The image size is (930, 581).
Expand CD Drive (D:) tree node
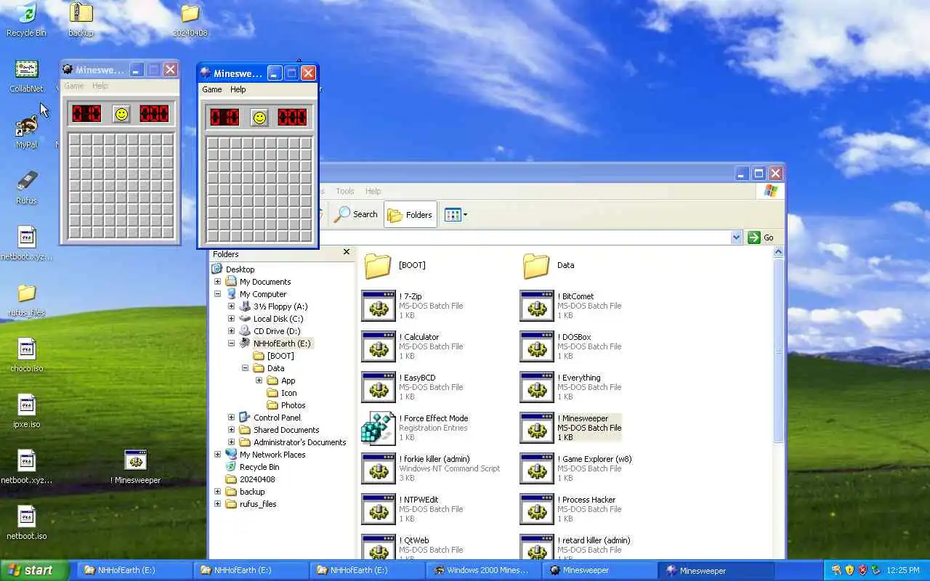click(x=231, y=331)
